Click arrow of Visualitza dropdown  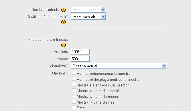164,66
